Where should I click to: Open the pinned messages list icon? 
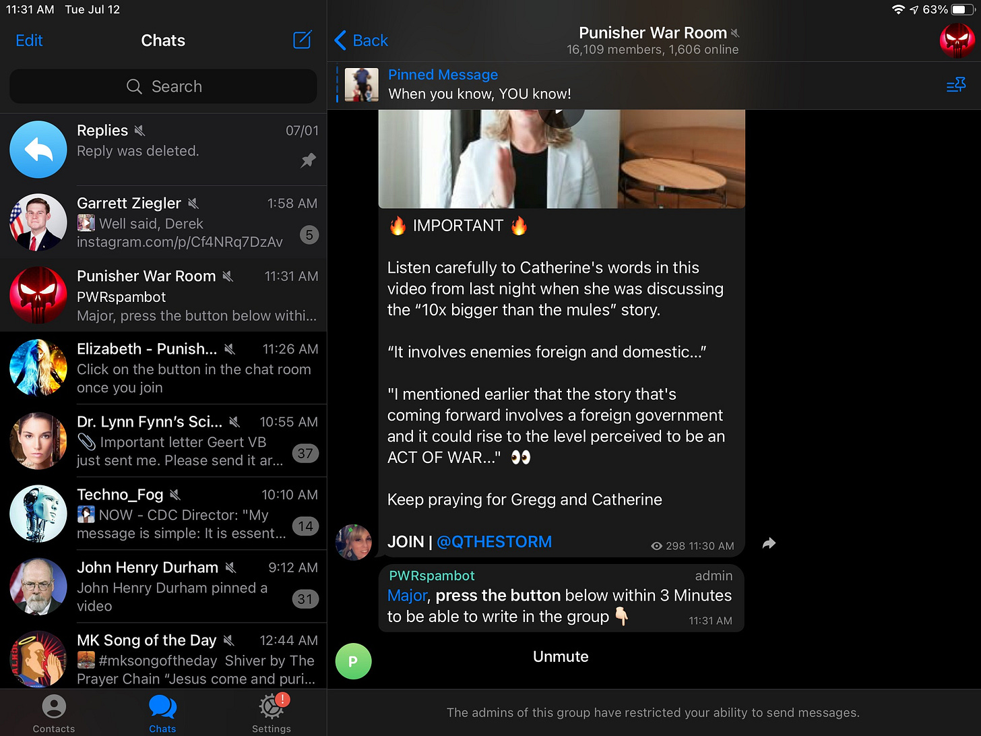[x=956, y=86]
